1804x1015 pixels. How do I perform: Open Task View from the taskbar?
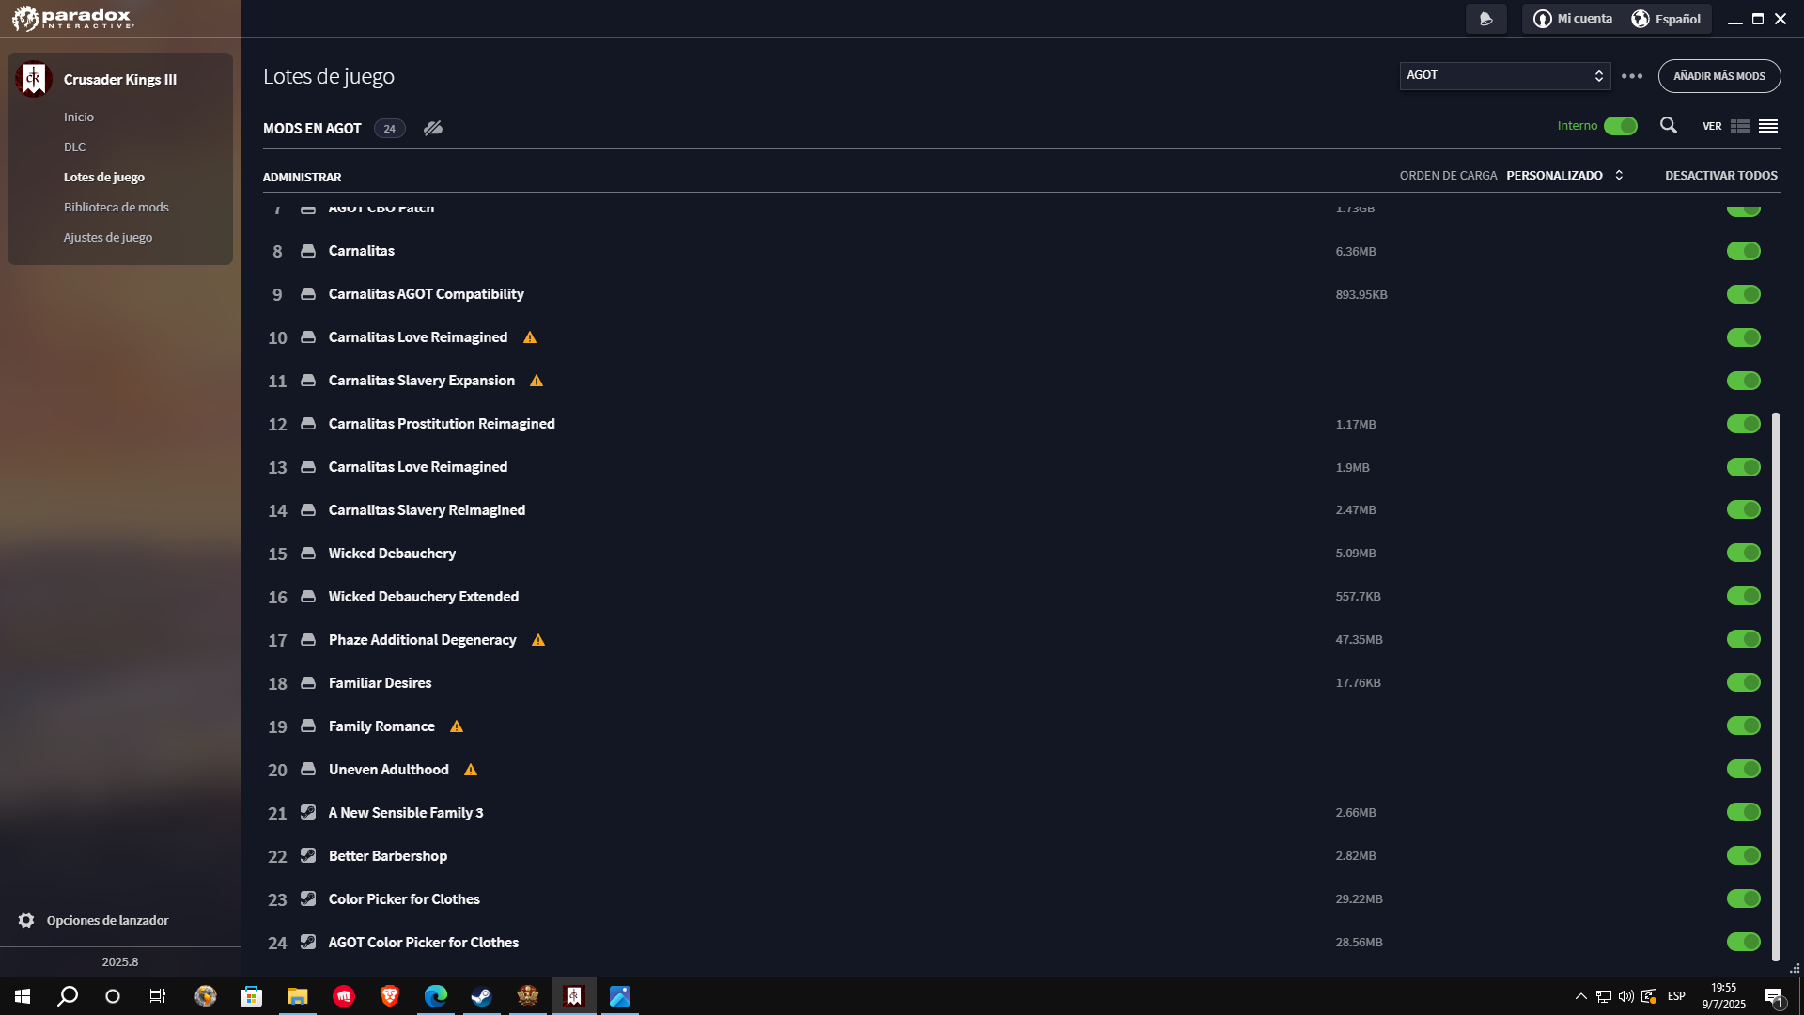[158, 996]
